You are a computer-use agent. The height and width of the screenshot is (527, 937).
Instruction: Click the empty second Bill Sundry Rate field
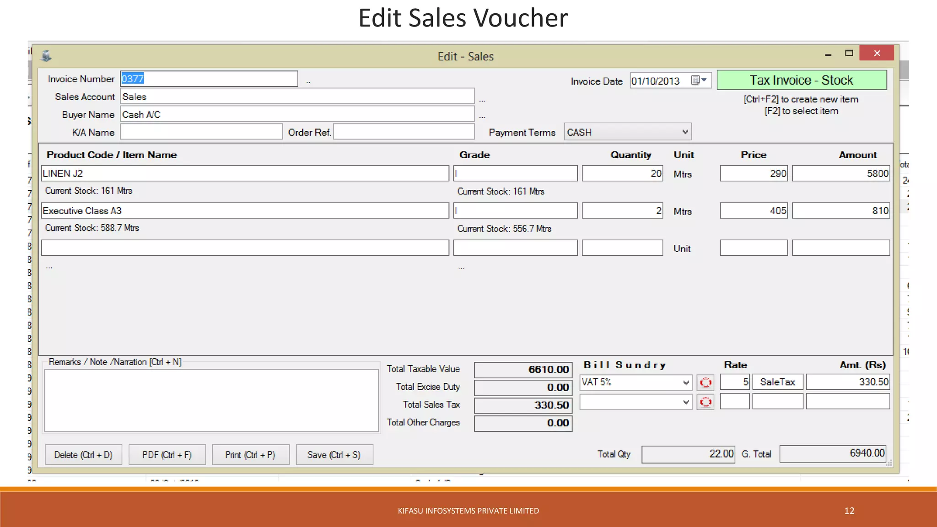point(735,401)
